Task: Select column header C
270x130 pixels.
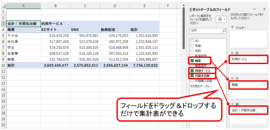Action: tap(85, 6)
